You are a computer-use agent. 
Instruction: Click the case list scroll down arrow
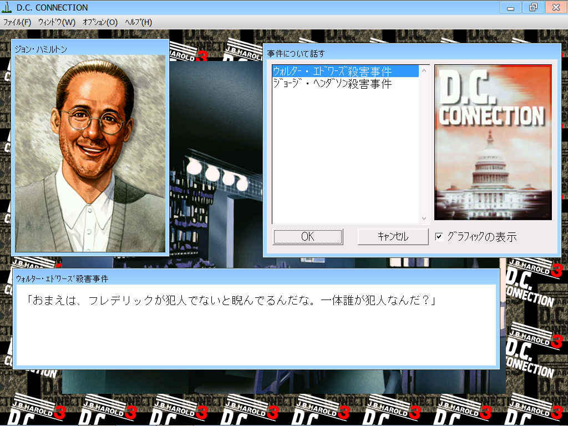point(424,219)
